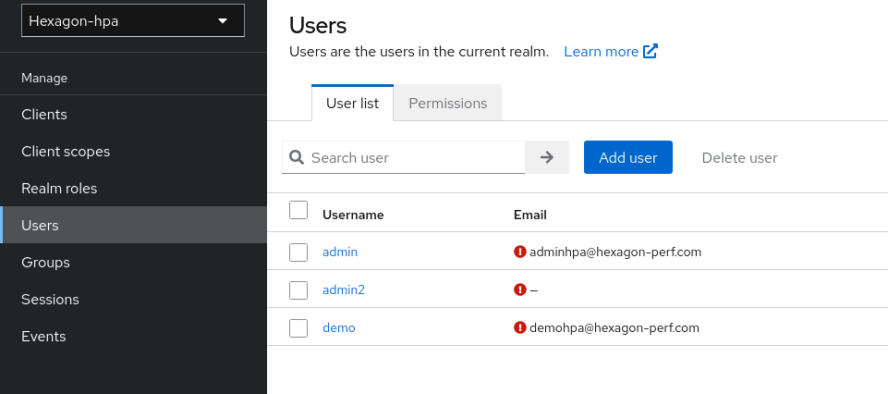
Task: Click the external link icon beside Learn more
Action: coord(651,51)
